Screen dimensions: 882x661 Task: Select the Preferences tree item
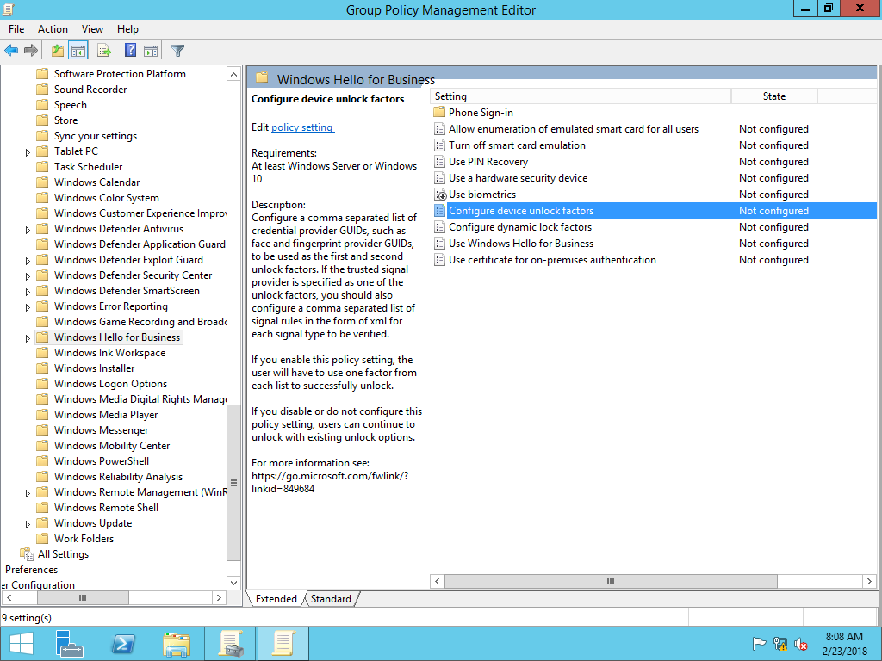point(32,570)
